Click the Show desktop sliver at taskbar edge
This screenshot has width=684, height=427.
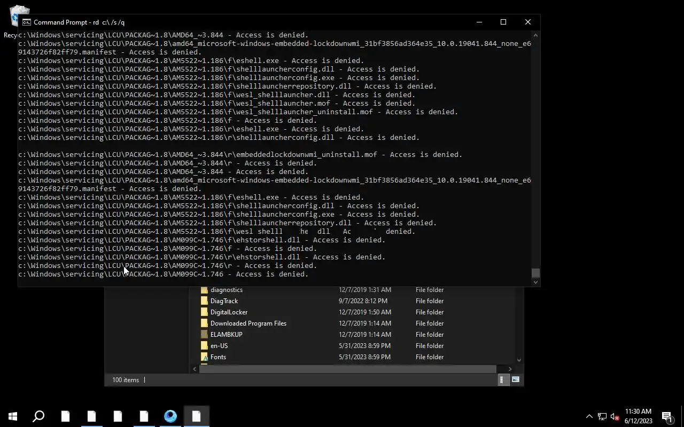click(x=682, y=416)
